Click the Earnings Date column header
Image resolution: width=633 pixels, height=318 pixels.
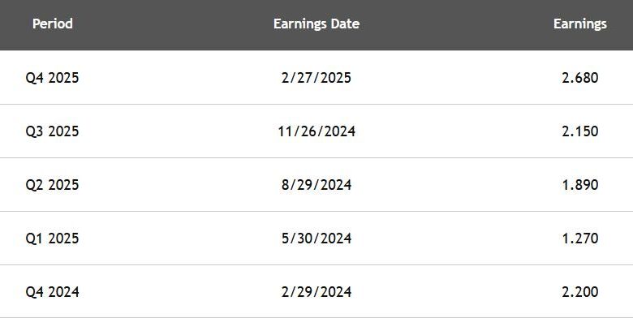pos(316,24)
